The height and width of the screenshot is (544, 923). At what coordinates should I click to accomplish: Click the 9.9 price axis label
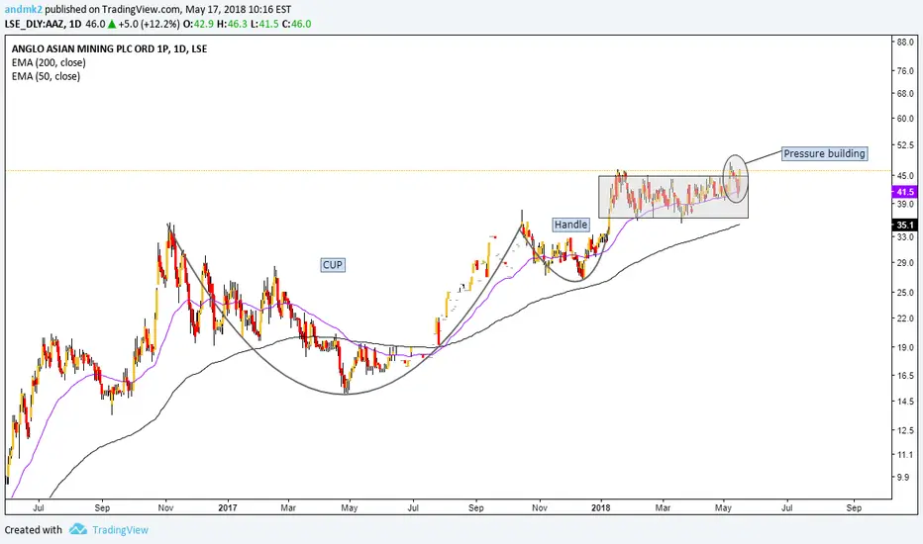point(903,477)
